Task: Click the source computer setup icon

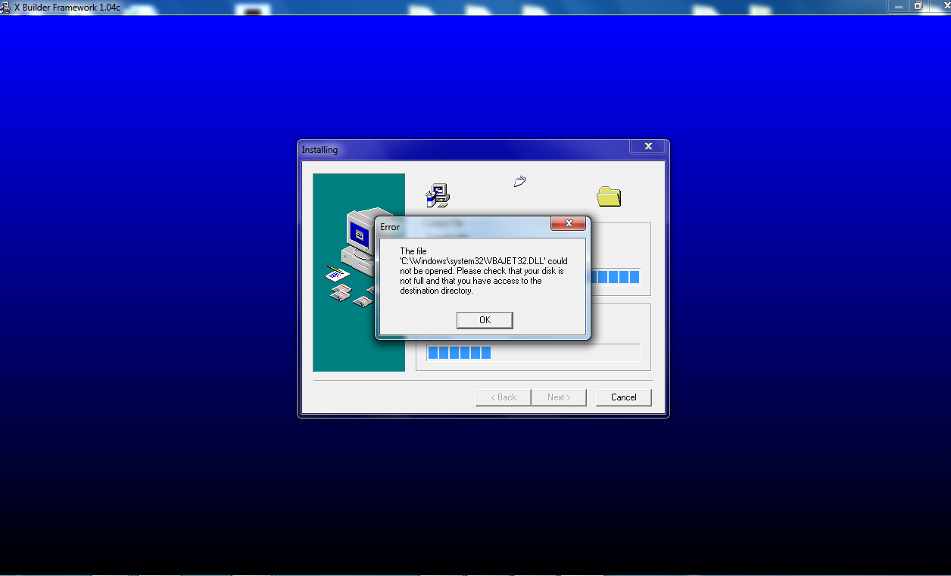Action: coord(438,195)
